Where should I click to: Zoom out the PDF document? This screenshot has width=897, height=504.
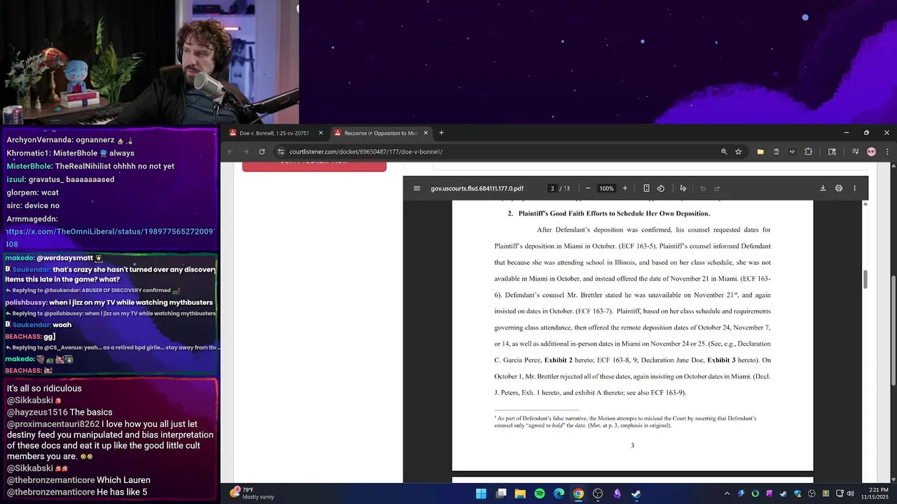[588, 188]
